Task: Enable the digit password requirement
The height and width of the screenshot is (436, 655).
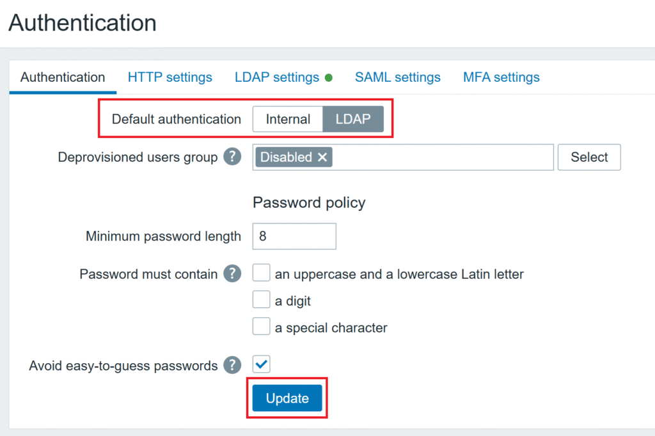Action: click(261, 299)
